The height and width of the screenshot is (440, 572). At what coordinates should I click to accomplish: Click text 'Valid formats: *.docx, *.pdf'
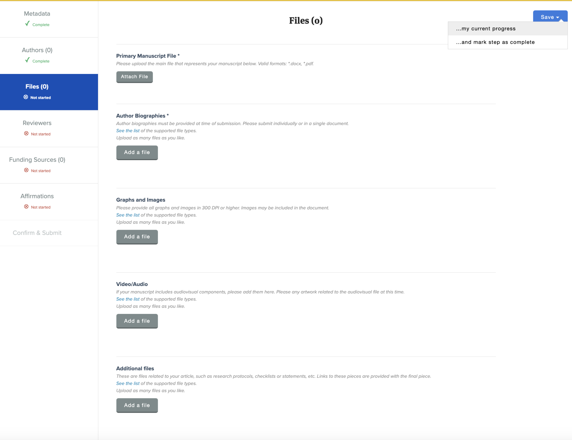click(285, 64)
